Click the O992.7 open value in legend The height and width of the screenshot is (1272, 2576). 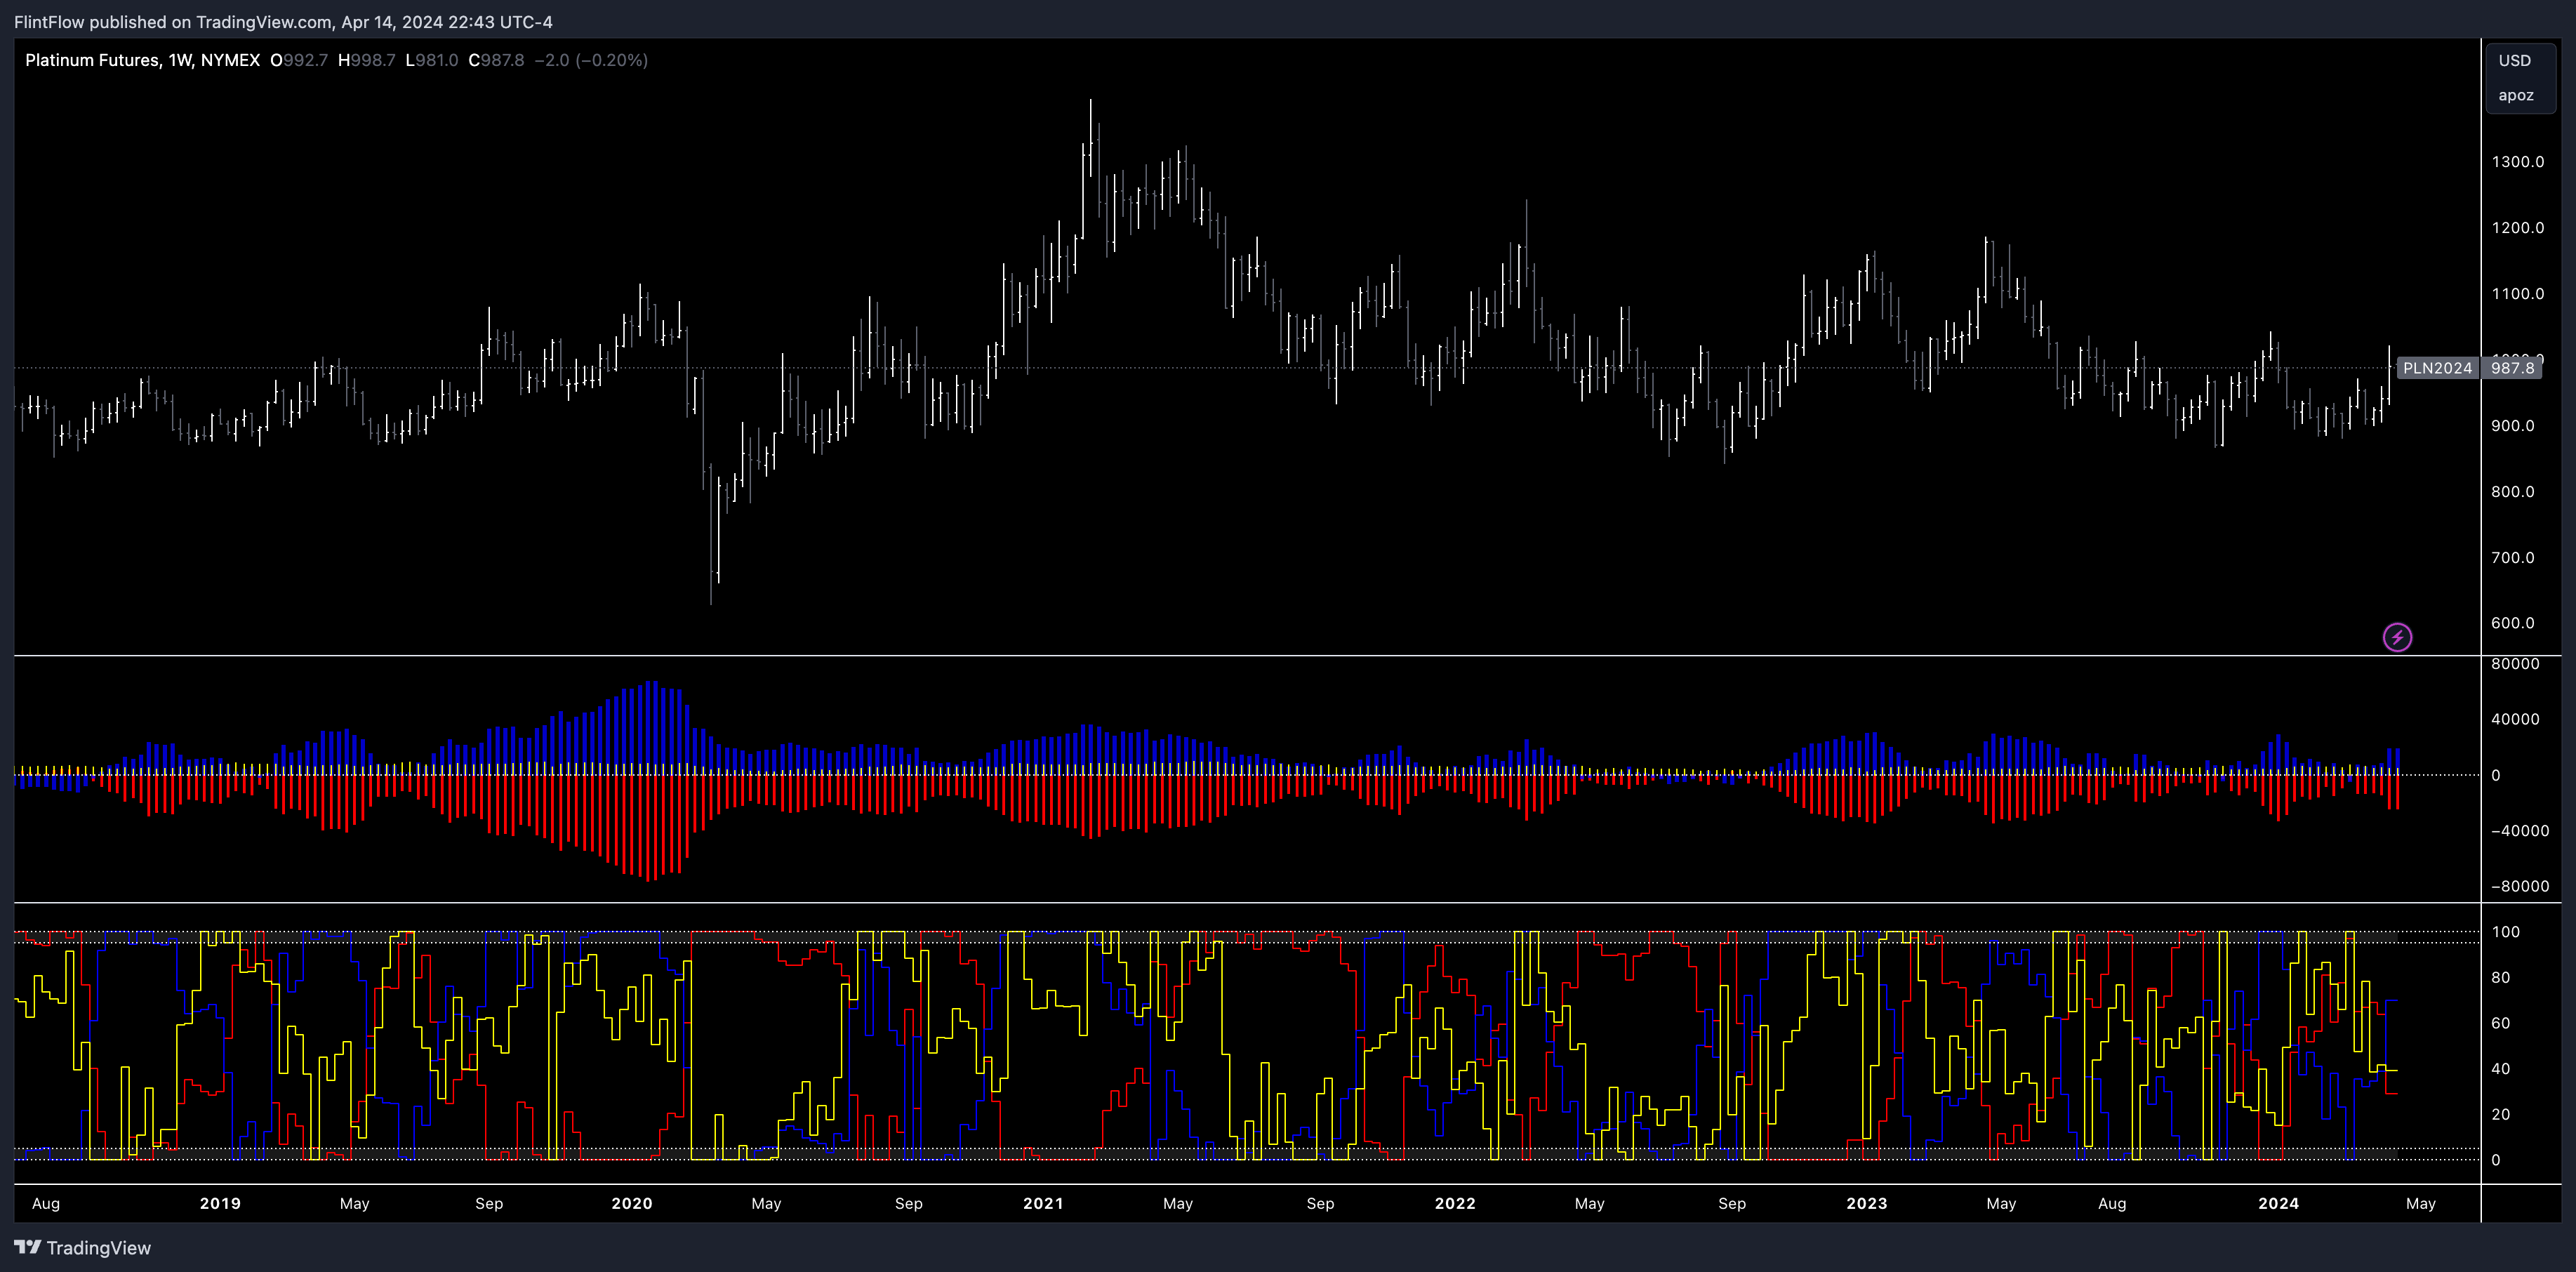pyautogui.click(x=299, y=60)
